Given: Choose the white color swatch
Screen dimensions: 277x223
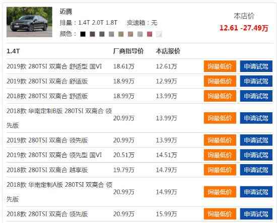Looking at the screenshot, I should click(x=159, y=34).
